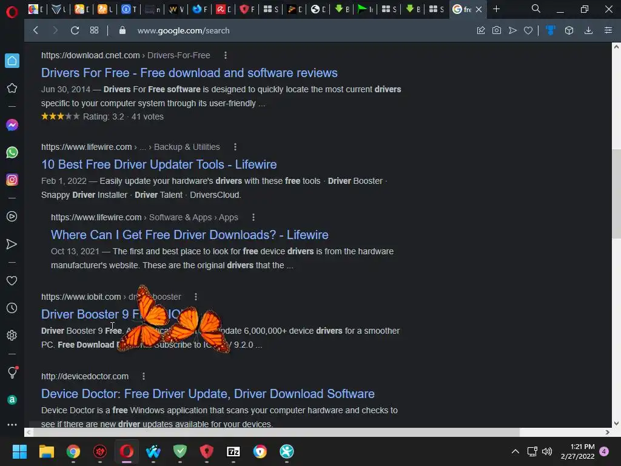Close the active Google search tab
The width and height of the screenshot is (621, 466).
(479, 9)
